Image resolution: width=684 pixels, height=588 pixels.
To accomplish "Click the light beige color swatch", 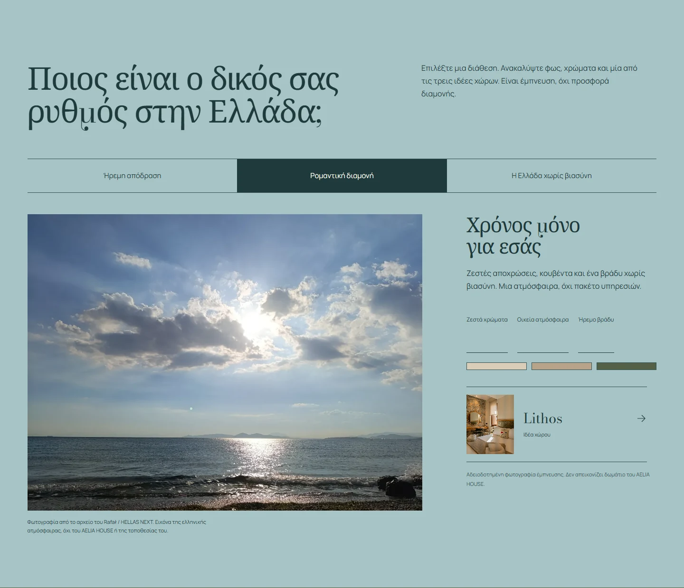I will pos(496,366).
